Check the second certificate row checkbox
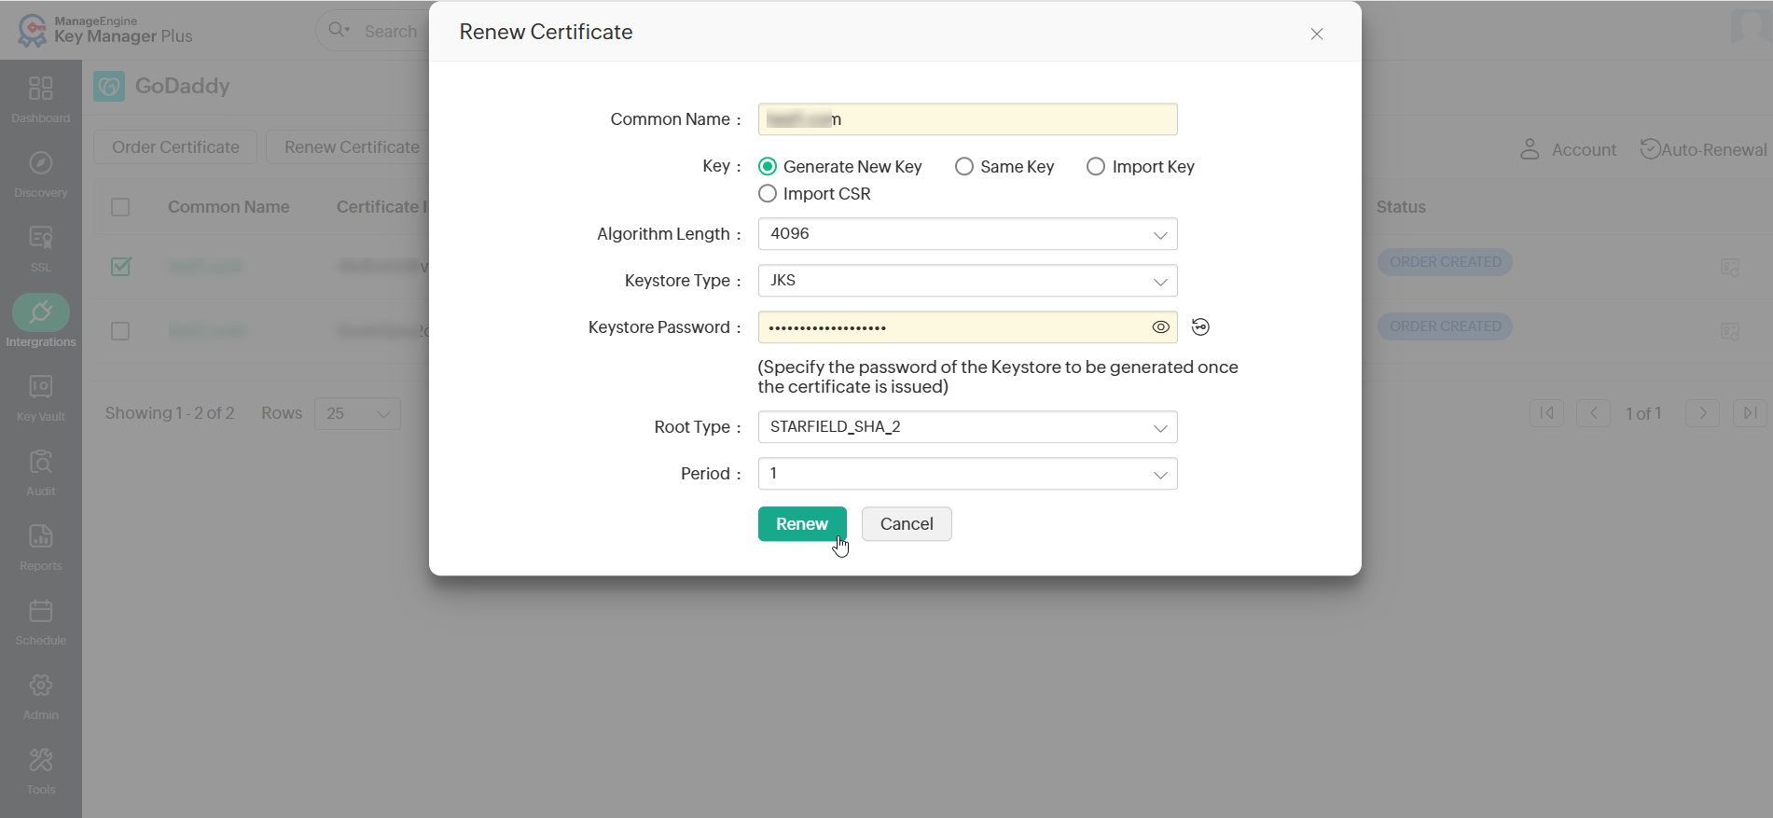 tap(120, 331)
